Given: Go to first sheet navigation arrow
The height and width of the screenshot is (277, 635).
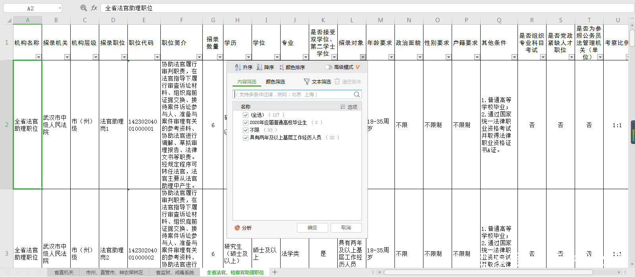Looking at the screenshot, I should [x=7, y=272].
